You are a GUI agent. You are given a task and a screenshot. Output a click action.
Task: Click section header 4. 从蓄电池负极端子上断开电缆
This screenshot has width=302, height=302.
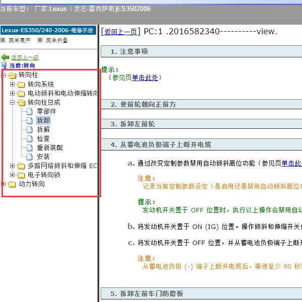coord(201,144)
